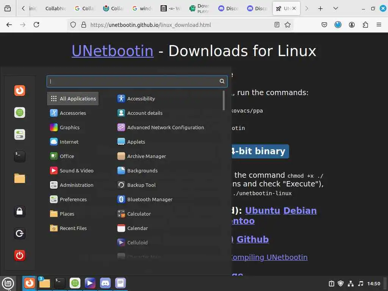Open the Recent Files category
Viewport: 388px width, 291px height.
[x=73, y=228]
